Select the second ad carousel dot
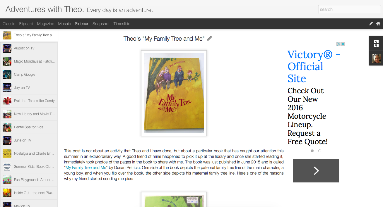This screenshot has height=207, width=383. (320, 151)
